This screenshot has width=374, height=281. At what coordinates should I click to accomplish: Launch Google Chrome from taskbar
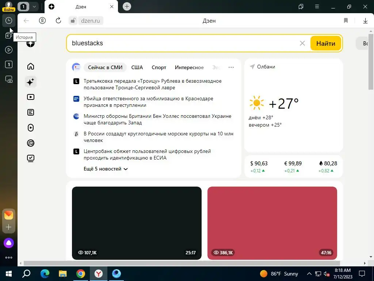point(81,274)
